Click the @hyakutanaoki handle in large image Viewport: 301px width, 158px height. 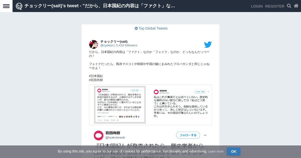115,137
